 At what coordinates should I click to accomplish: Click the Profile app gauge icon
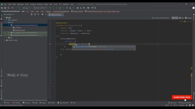pyautogui.click(x=67, y=8)
